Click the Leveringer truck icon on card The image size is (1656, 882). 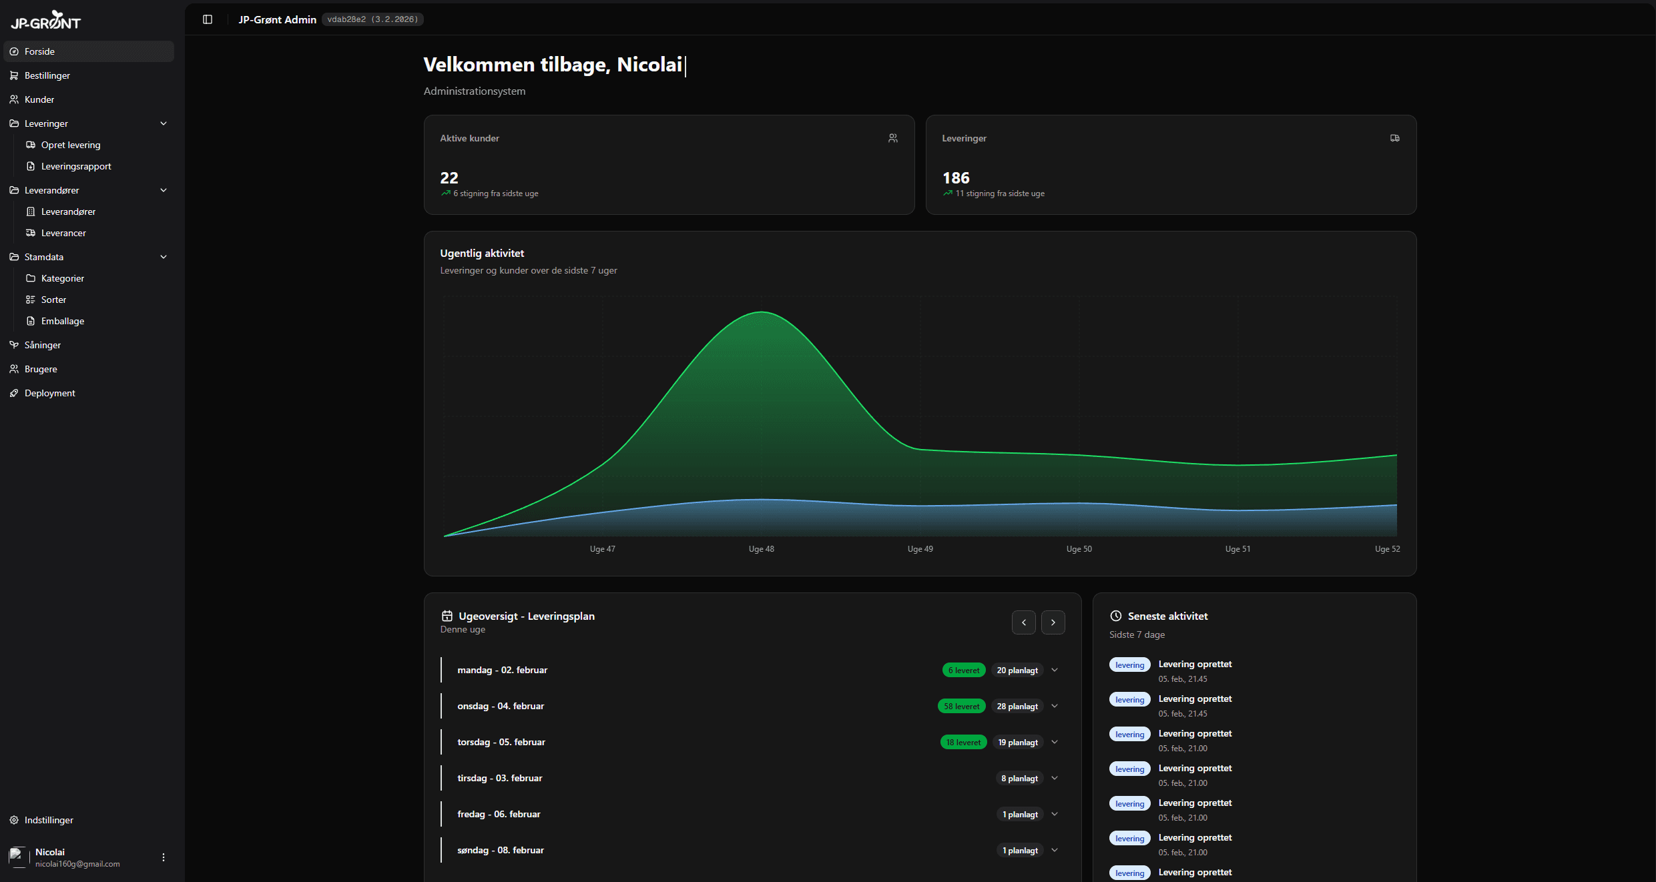click(1394, 138)
